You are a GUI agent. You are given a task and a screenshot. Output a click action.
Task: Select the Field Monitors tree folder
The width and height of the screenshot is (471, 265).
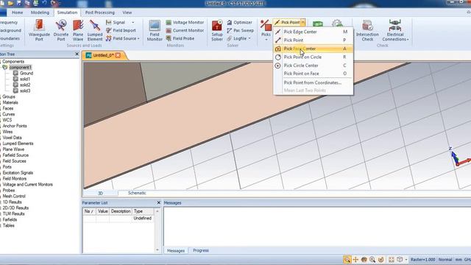(15, 178)
